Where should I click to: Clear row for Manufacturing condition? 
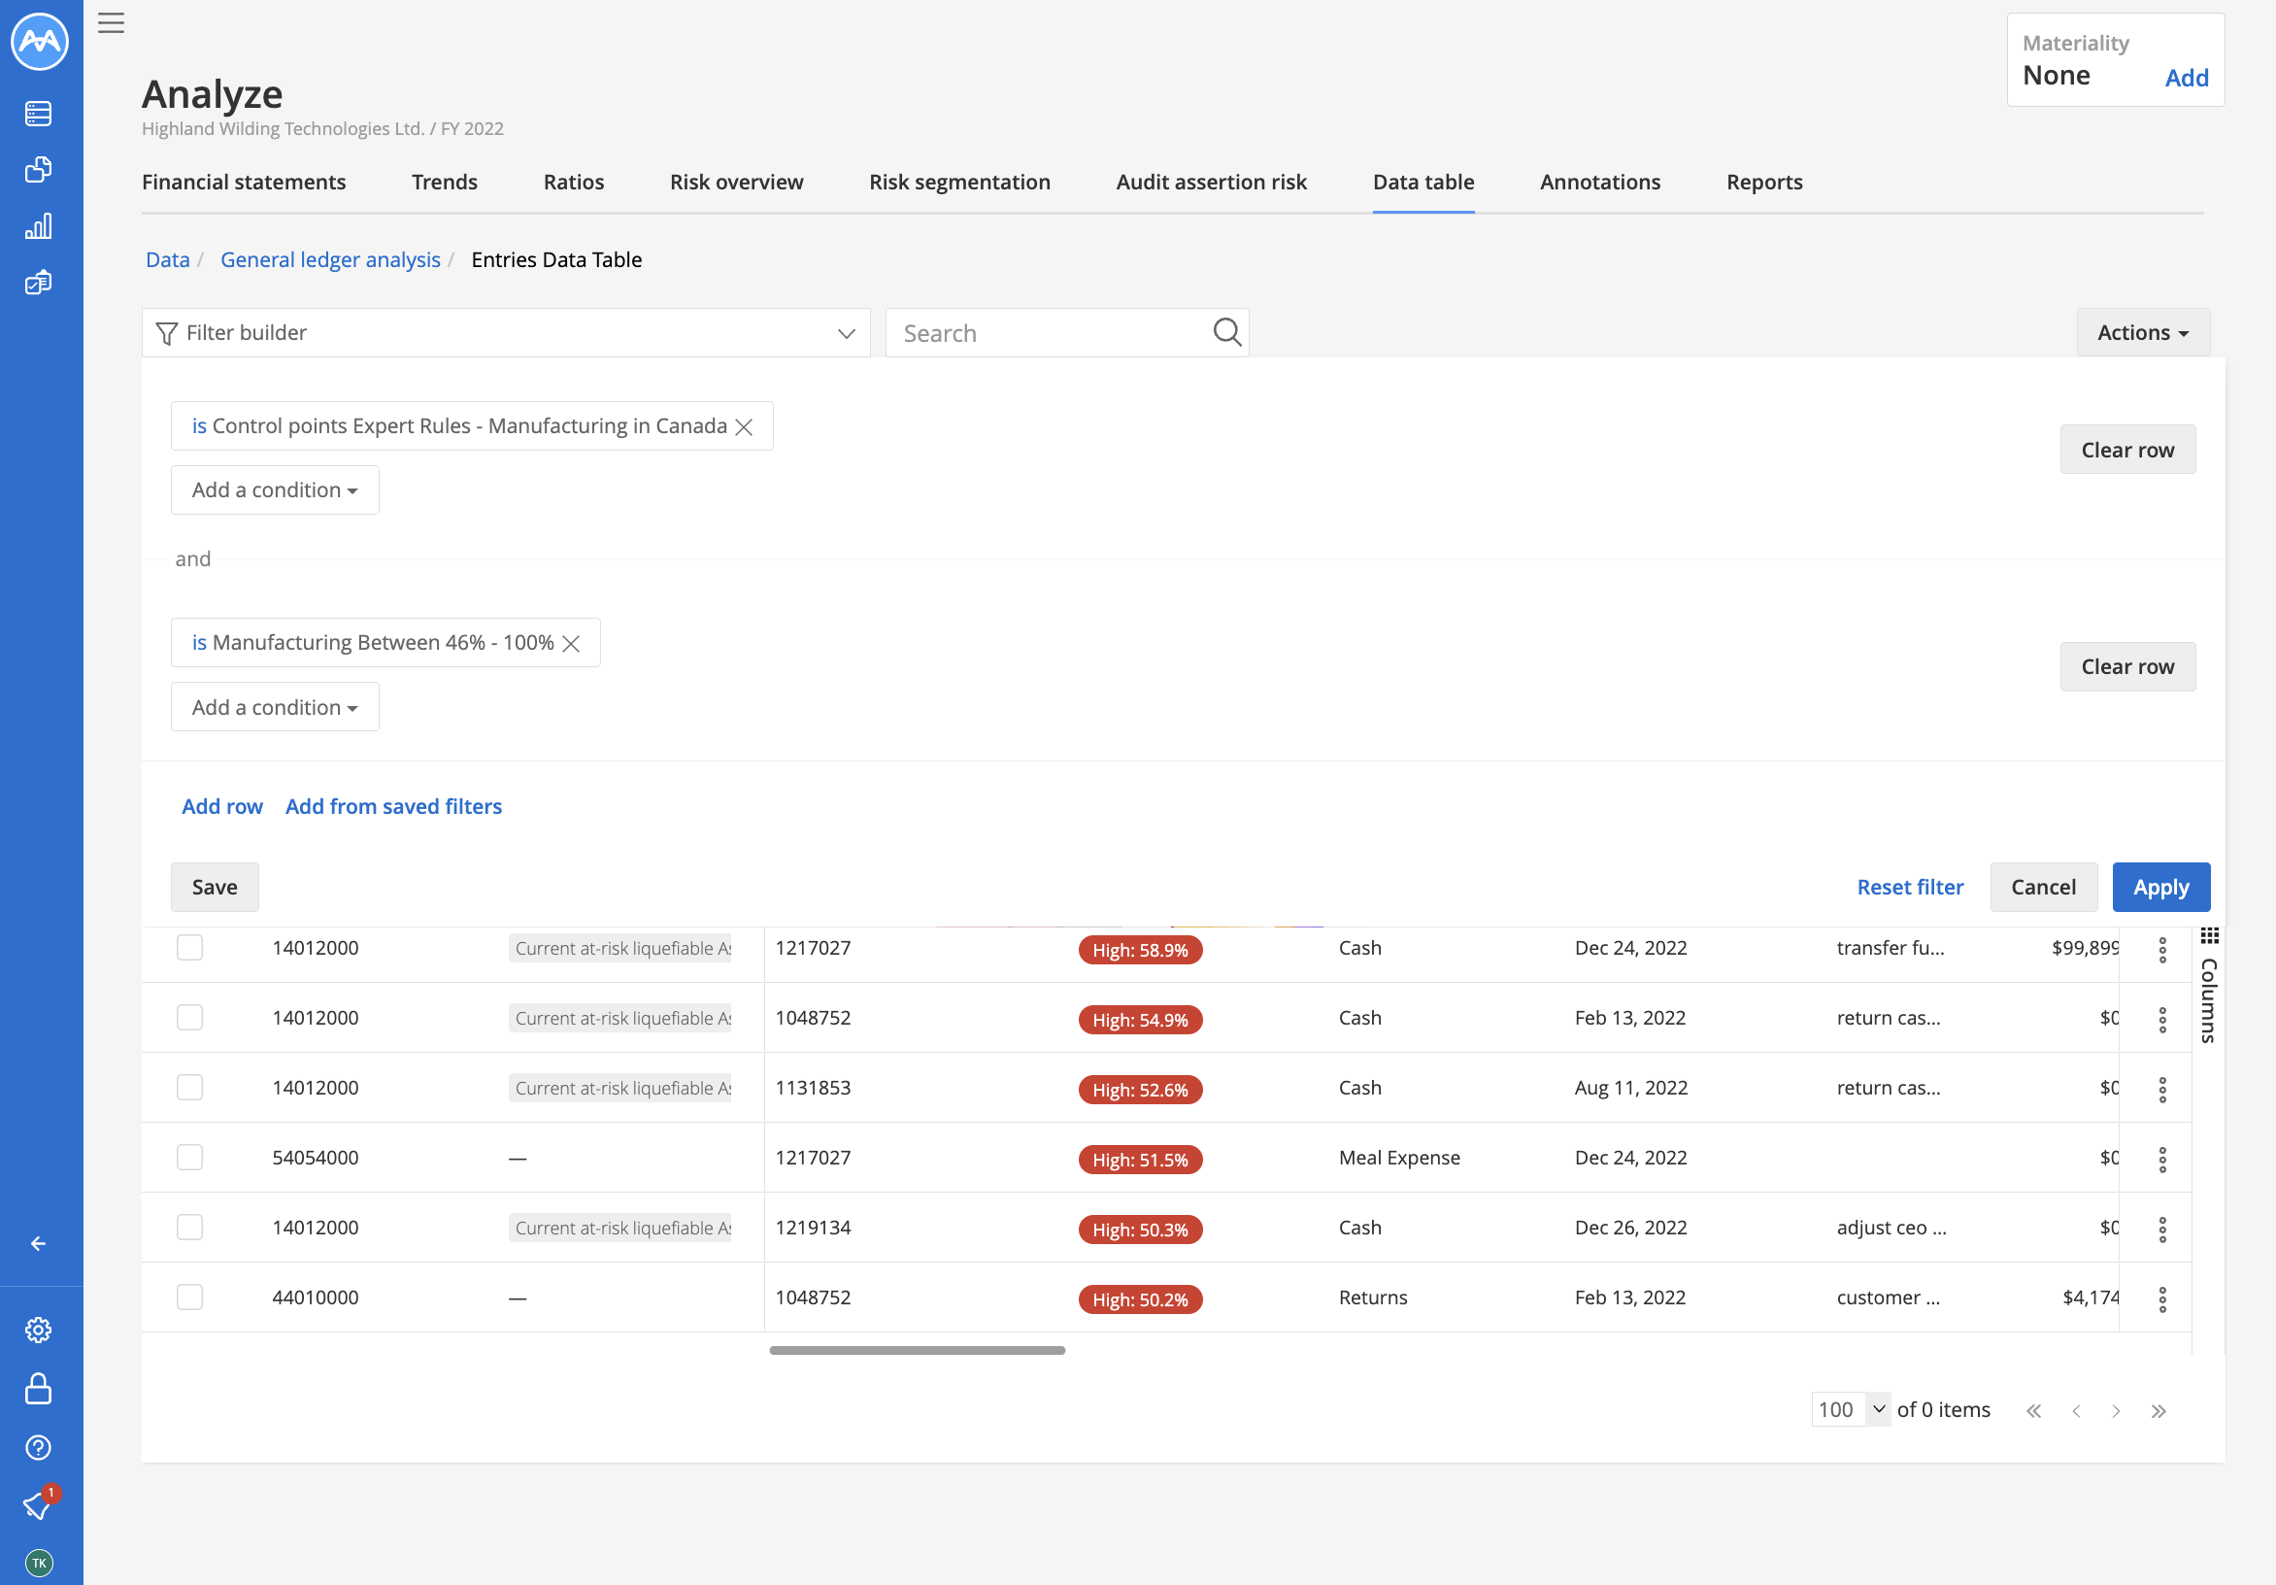pyautogui.click(x=2127, y=667)
